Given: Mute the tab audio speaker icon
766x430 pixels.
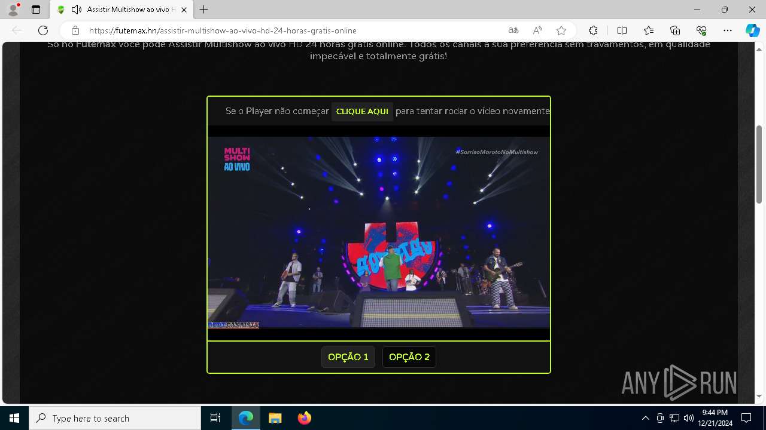Looking at the screenshot, I should tap(76, 10).
